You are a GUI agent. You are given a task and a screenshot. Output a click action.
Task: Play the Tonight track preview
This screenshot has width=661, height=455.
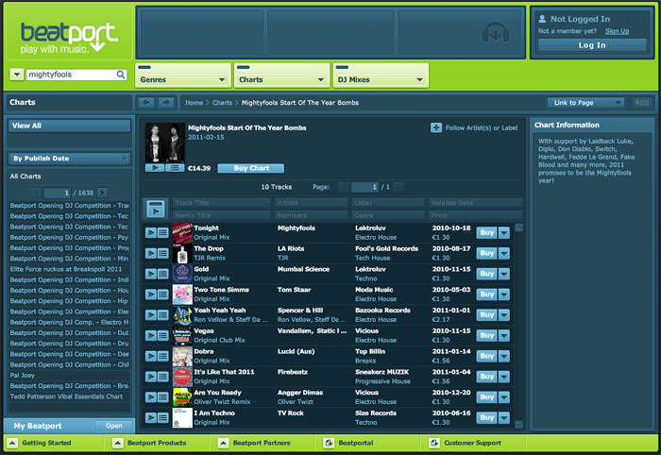click(151, 232)
